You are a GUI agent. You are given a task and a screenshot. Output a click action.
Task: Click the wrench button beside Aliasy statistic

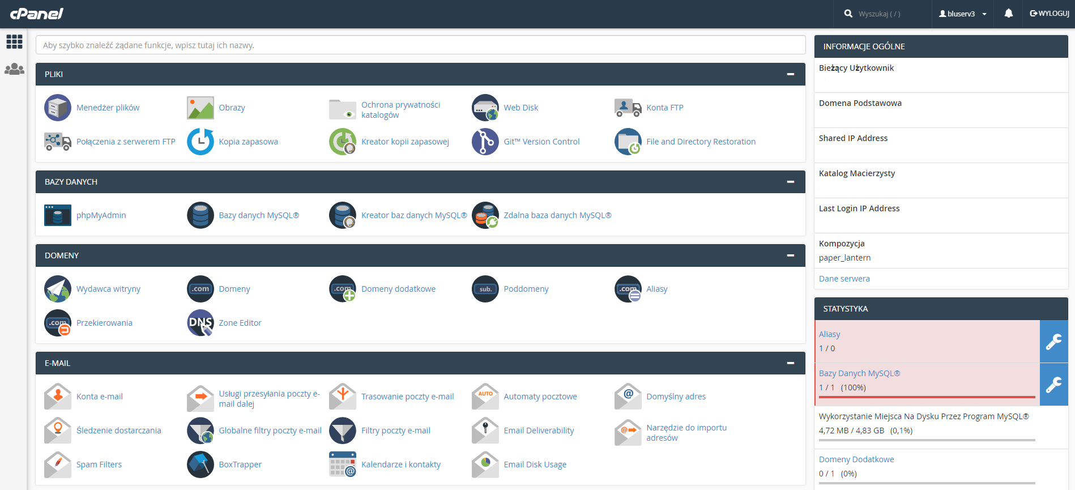click(1054, 342)
